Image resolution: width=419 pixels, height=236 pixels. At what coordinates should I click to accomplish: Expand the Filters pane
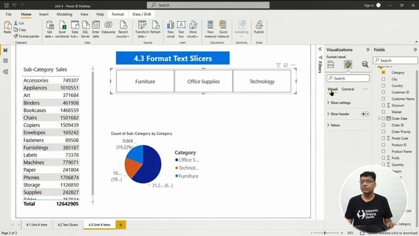[x=320, y=49]
